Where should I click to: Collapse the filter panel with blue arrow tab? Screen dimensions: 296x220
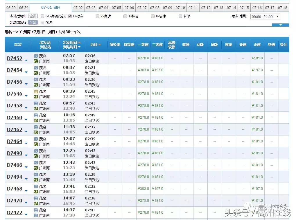pos(280,25)
